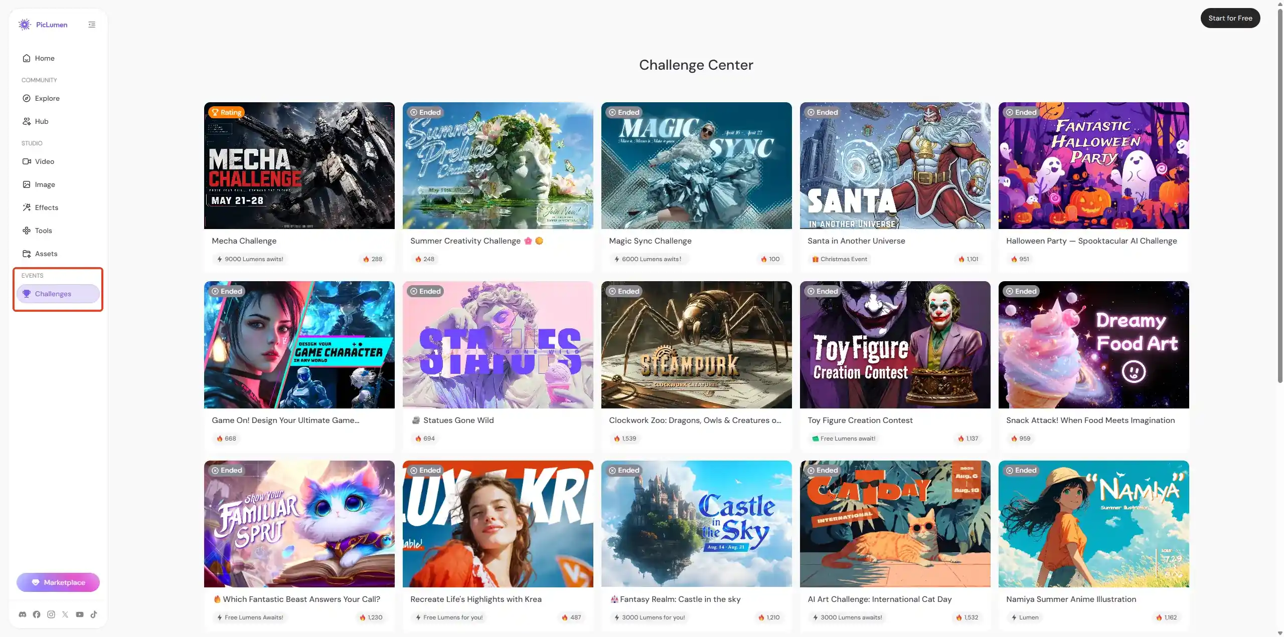Open the Krea Recreate Life's Highlights thumbnail
The image size is (1284, 637).
[498, 524]
